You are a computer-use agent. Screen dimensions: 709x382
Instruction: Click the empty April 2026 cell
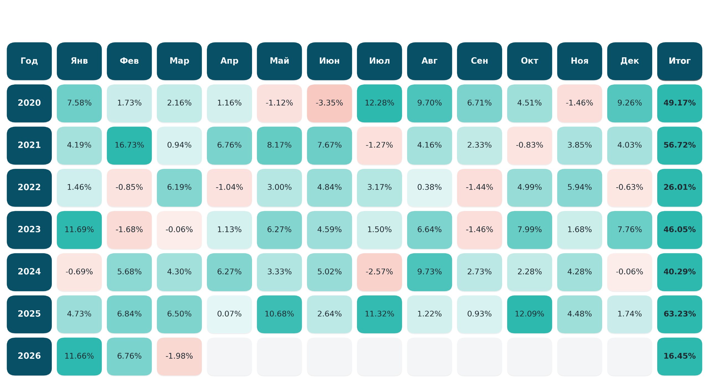point(229,356)
